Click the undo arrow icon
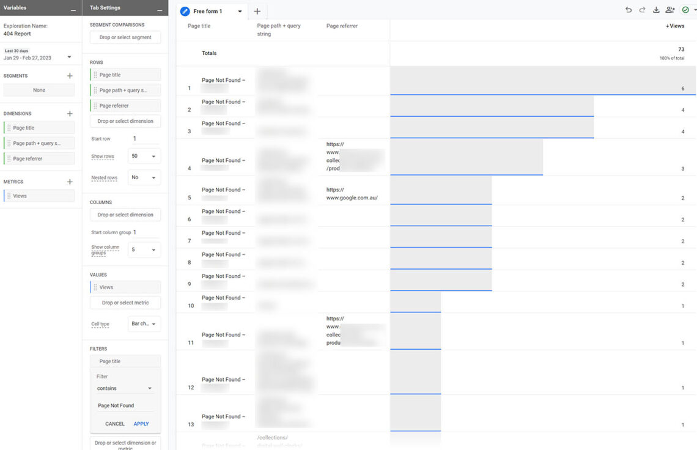 click(628, 10)
